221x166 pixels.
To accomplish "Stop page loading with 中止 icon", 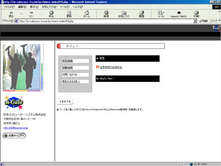I will (51, 14).
